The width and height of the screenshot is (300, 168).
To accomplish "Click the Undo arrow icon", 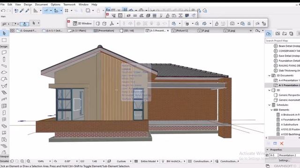I will tap(3, 11).
